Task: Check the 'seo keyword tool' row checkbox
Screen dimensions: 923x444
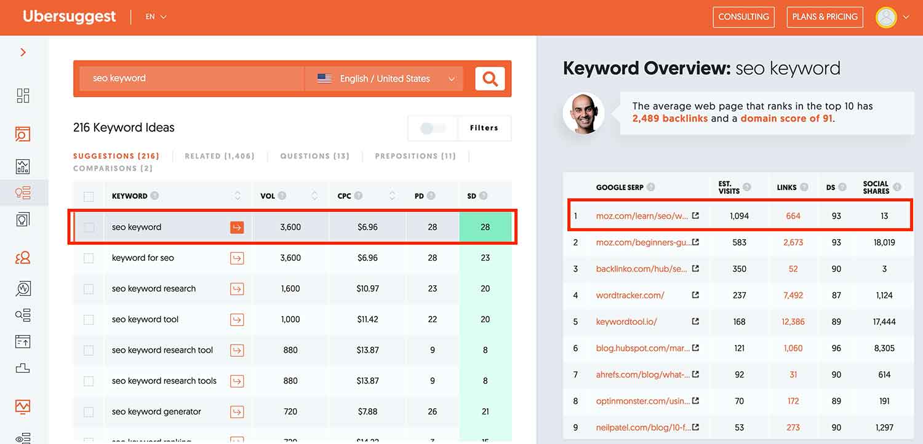Action: click(89, 320)
